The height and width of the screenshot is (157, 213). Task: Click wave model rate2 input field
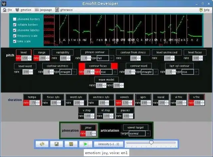[117, 85]
